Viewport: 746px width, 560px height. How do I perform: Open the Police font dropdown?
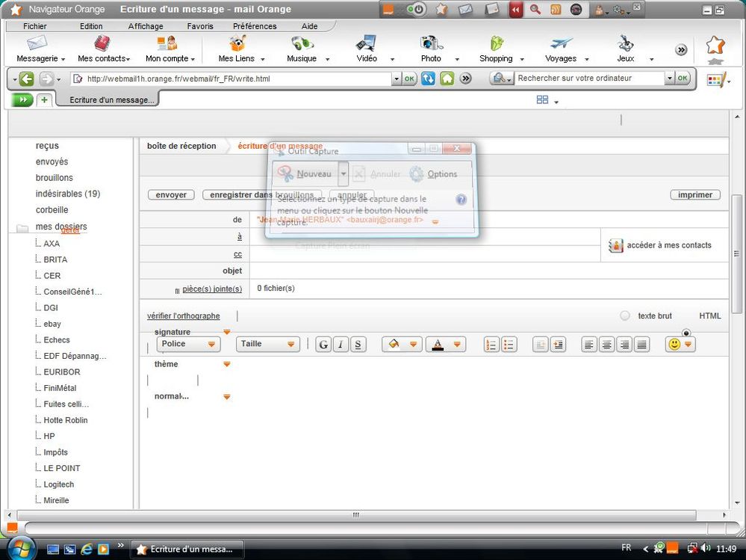pyautogui.click(x=188, y=344)
